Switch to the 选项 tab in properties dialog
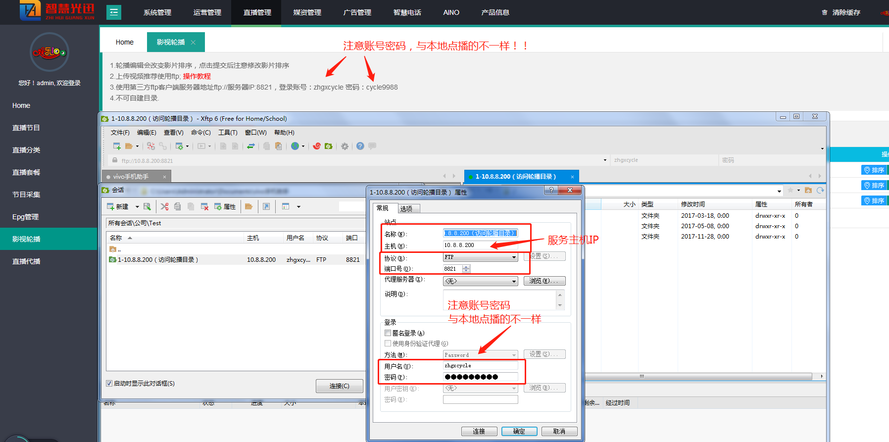Image resolution: width=889 pixels, height=442 pixels. (406, 208)
